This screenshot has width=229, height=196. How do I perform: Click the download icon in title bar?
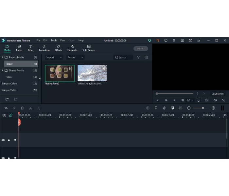(x=199, y=41)
